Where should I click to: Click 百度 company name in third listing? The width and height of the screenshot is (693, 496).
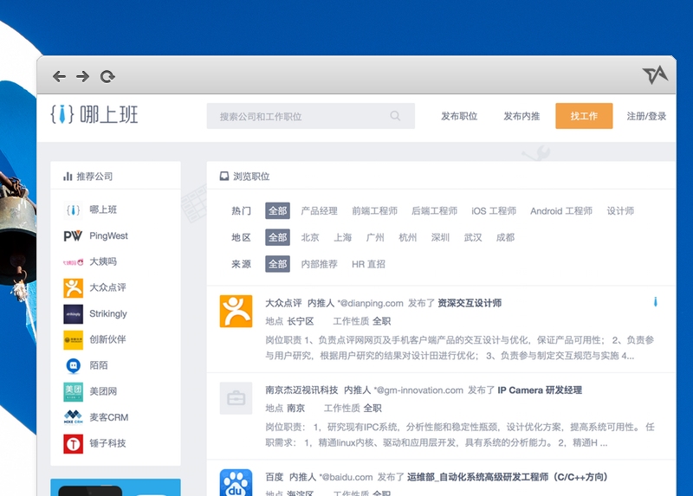275,477
